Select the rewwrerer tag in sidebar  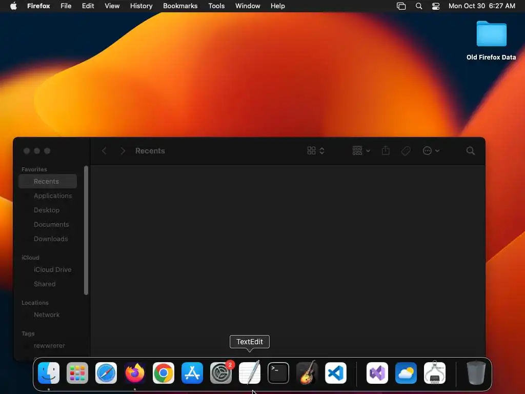[48, 346]
